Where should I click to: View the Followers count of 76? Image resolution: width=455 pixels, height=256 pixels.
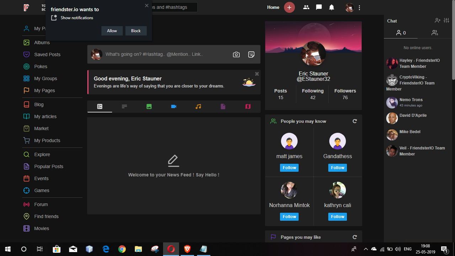tap(345, 94)
